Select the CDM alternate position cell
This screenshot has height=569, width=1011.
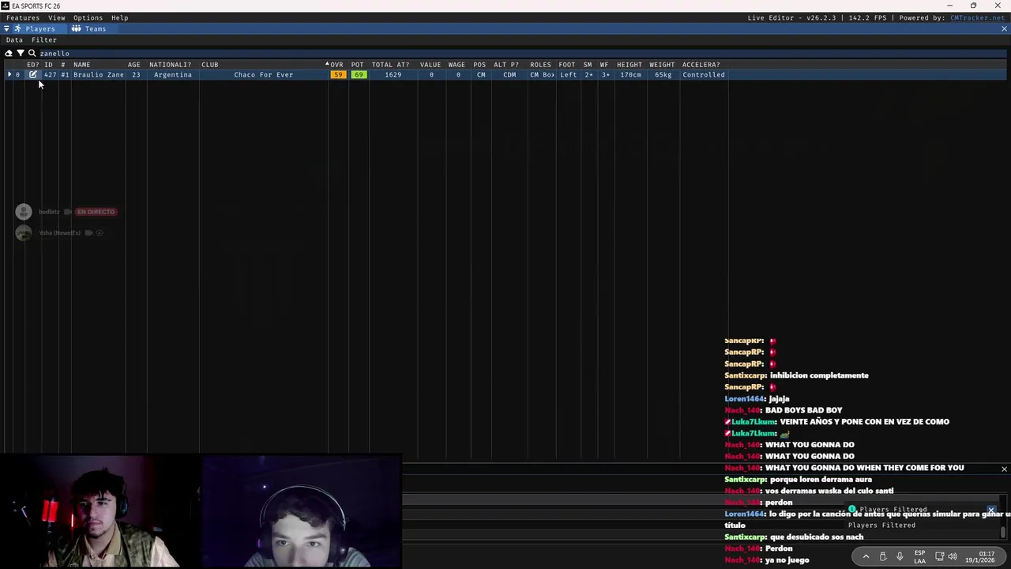[x=509, y=74]
